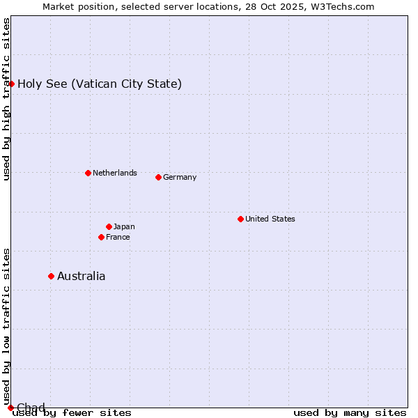Screen dimensions: 418x418
Task: Click the red Netherlands data point
Action: (88, 173)
